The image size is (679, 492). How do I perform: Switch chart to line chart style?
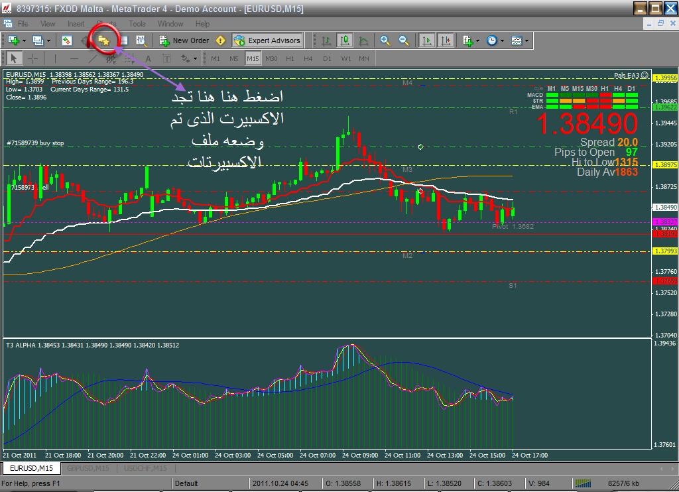[x=363, y=40]
